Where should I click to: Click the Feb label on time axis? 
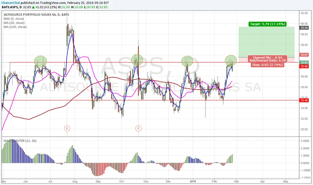(x=214, y=181)
